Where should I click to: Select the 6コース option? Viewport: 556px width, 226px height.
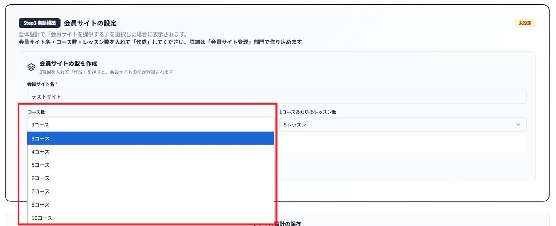click(151, 178)
